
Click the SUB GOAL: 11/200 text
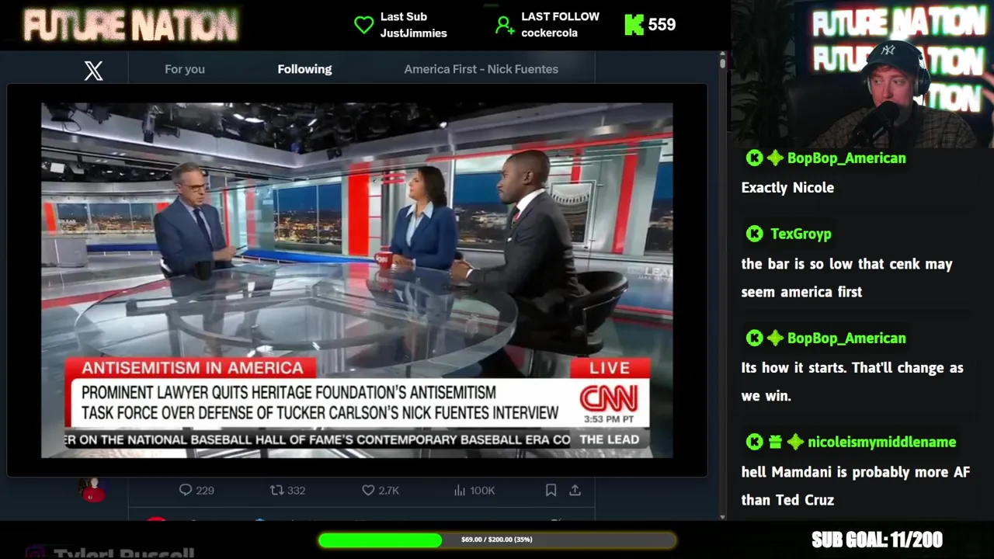[x=877, y=540]
